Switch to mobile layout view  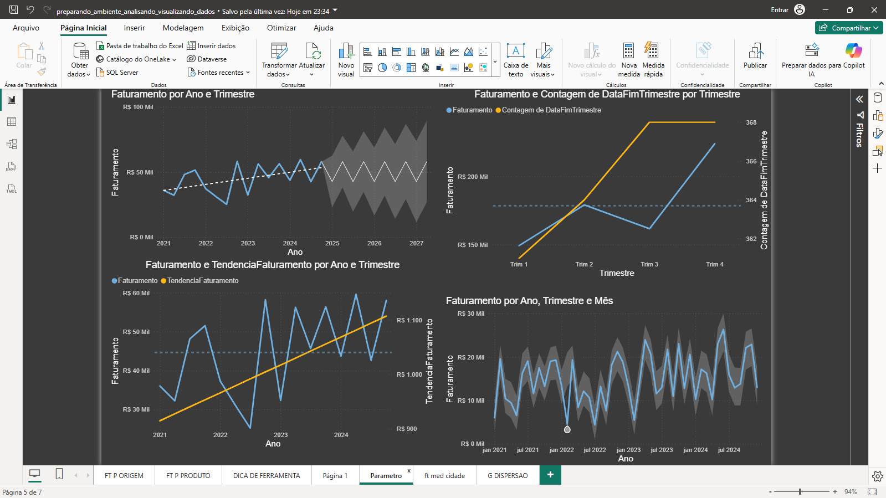(x=59, y=474)
